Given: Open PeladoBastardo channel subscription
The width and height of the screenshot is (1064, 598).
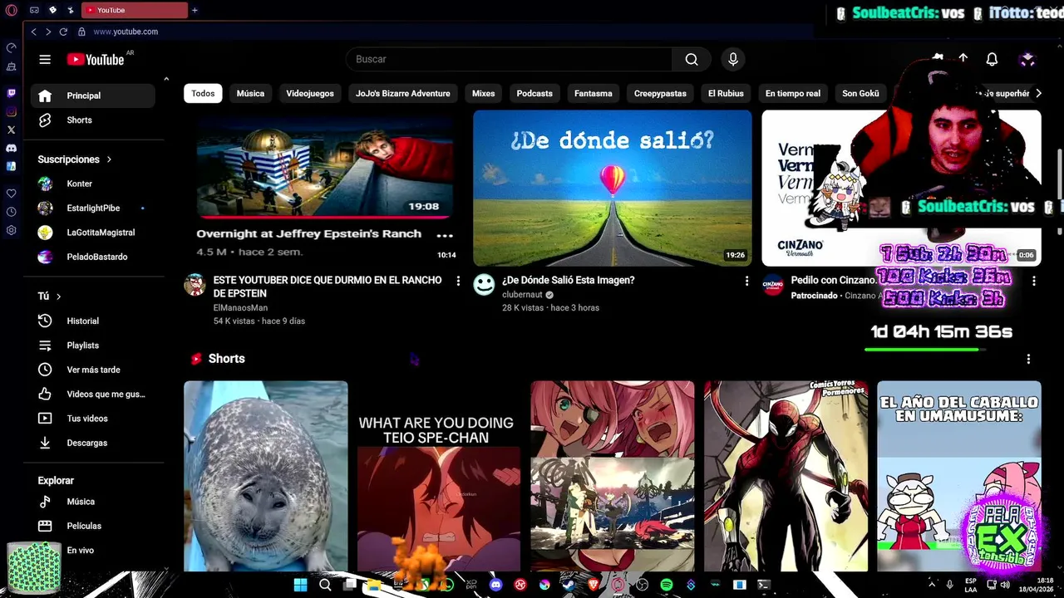Looking at the screenshot, I should [x=93, y=257].
